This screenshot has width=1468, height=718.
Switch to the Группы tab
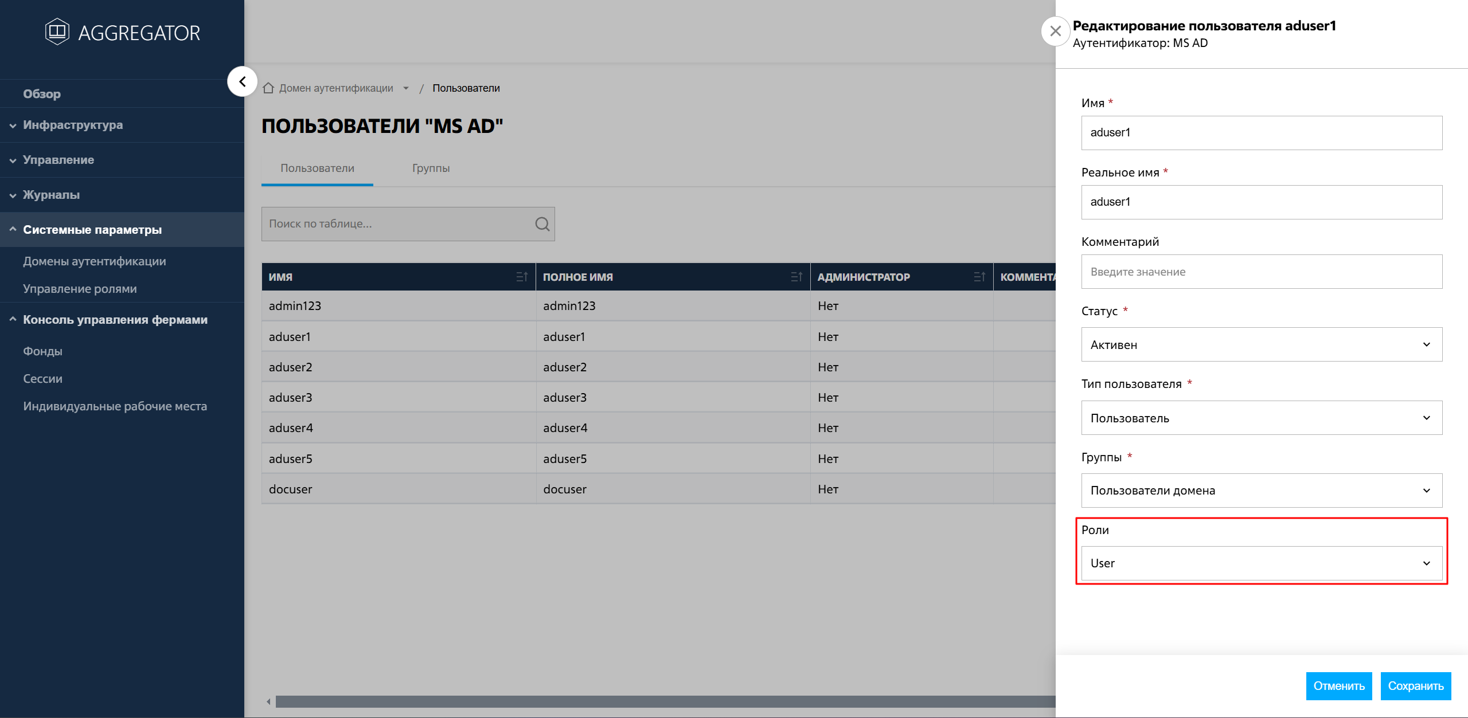[x=431, y=168]
